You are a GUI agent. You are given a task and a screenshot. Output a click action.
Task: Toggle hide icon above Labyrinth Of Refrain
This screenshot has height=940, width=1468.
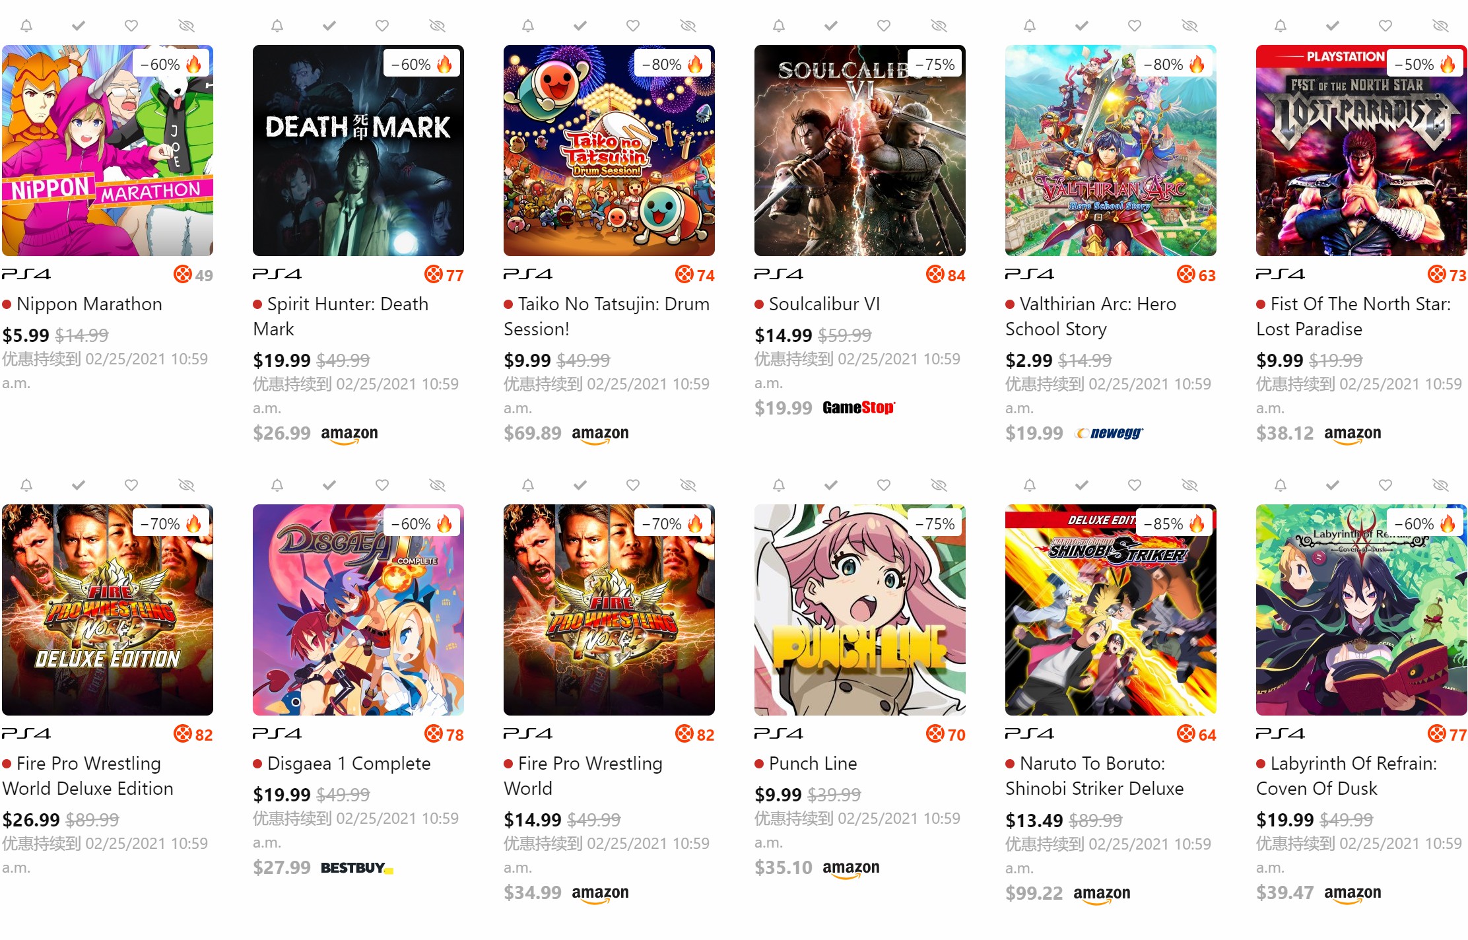coord(1441,485)
